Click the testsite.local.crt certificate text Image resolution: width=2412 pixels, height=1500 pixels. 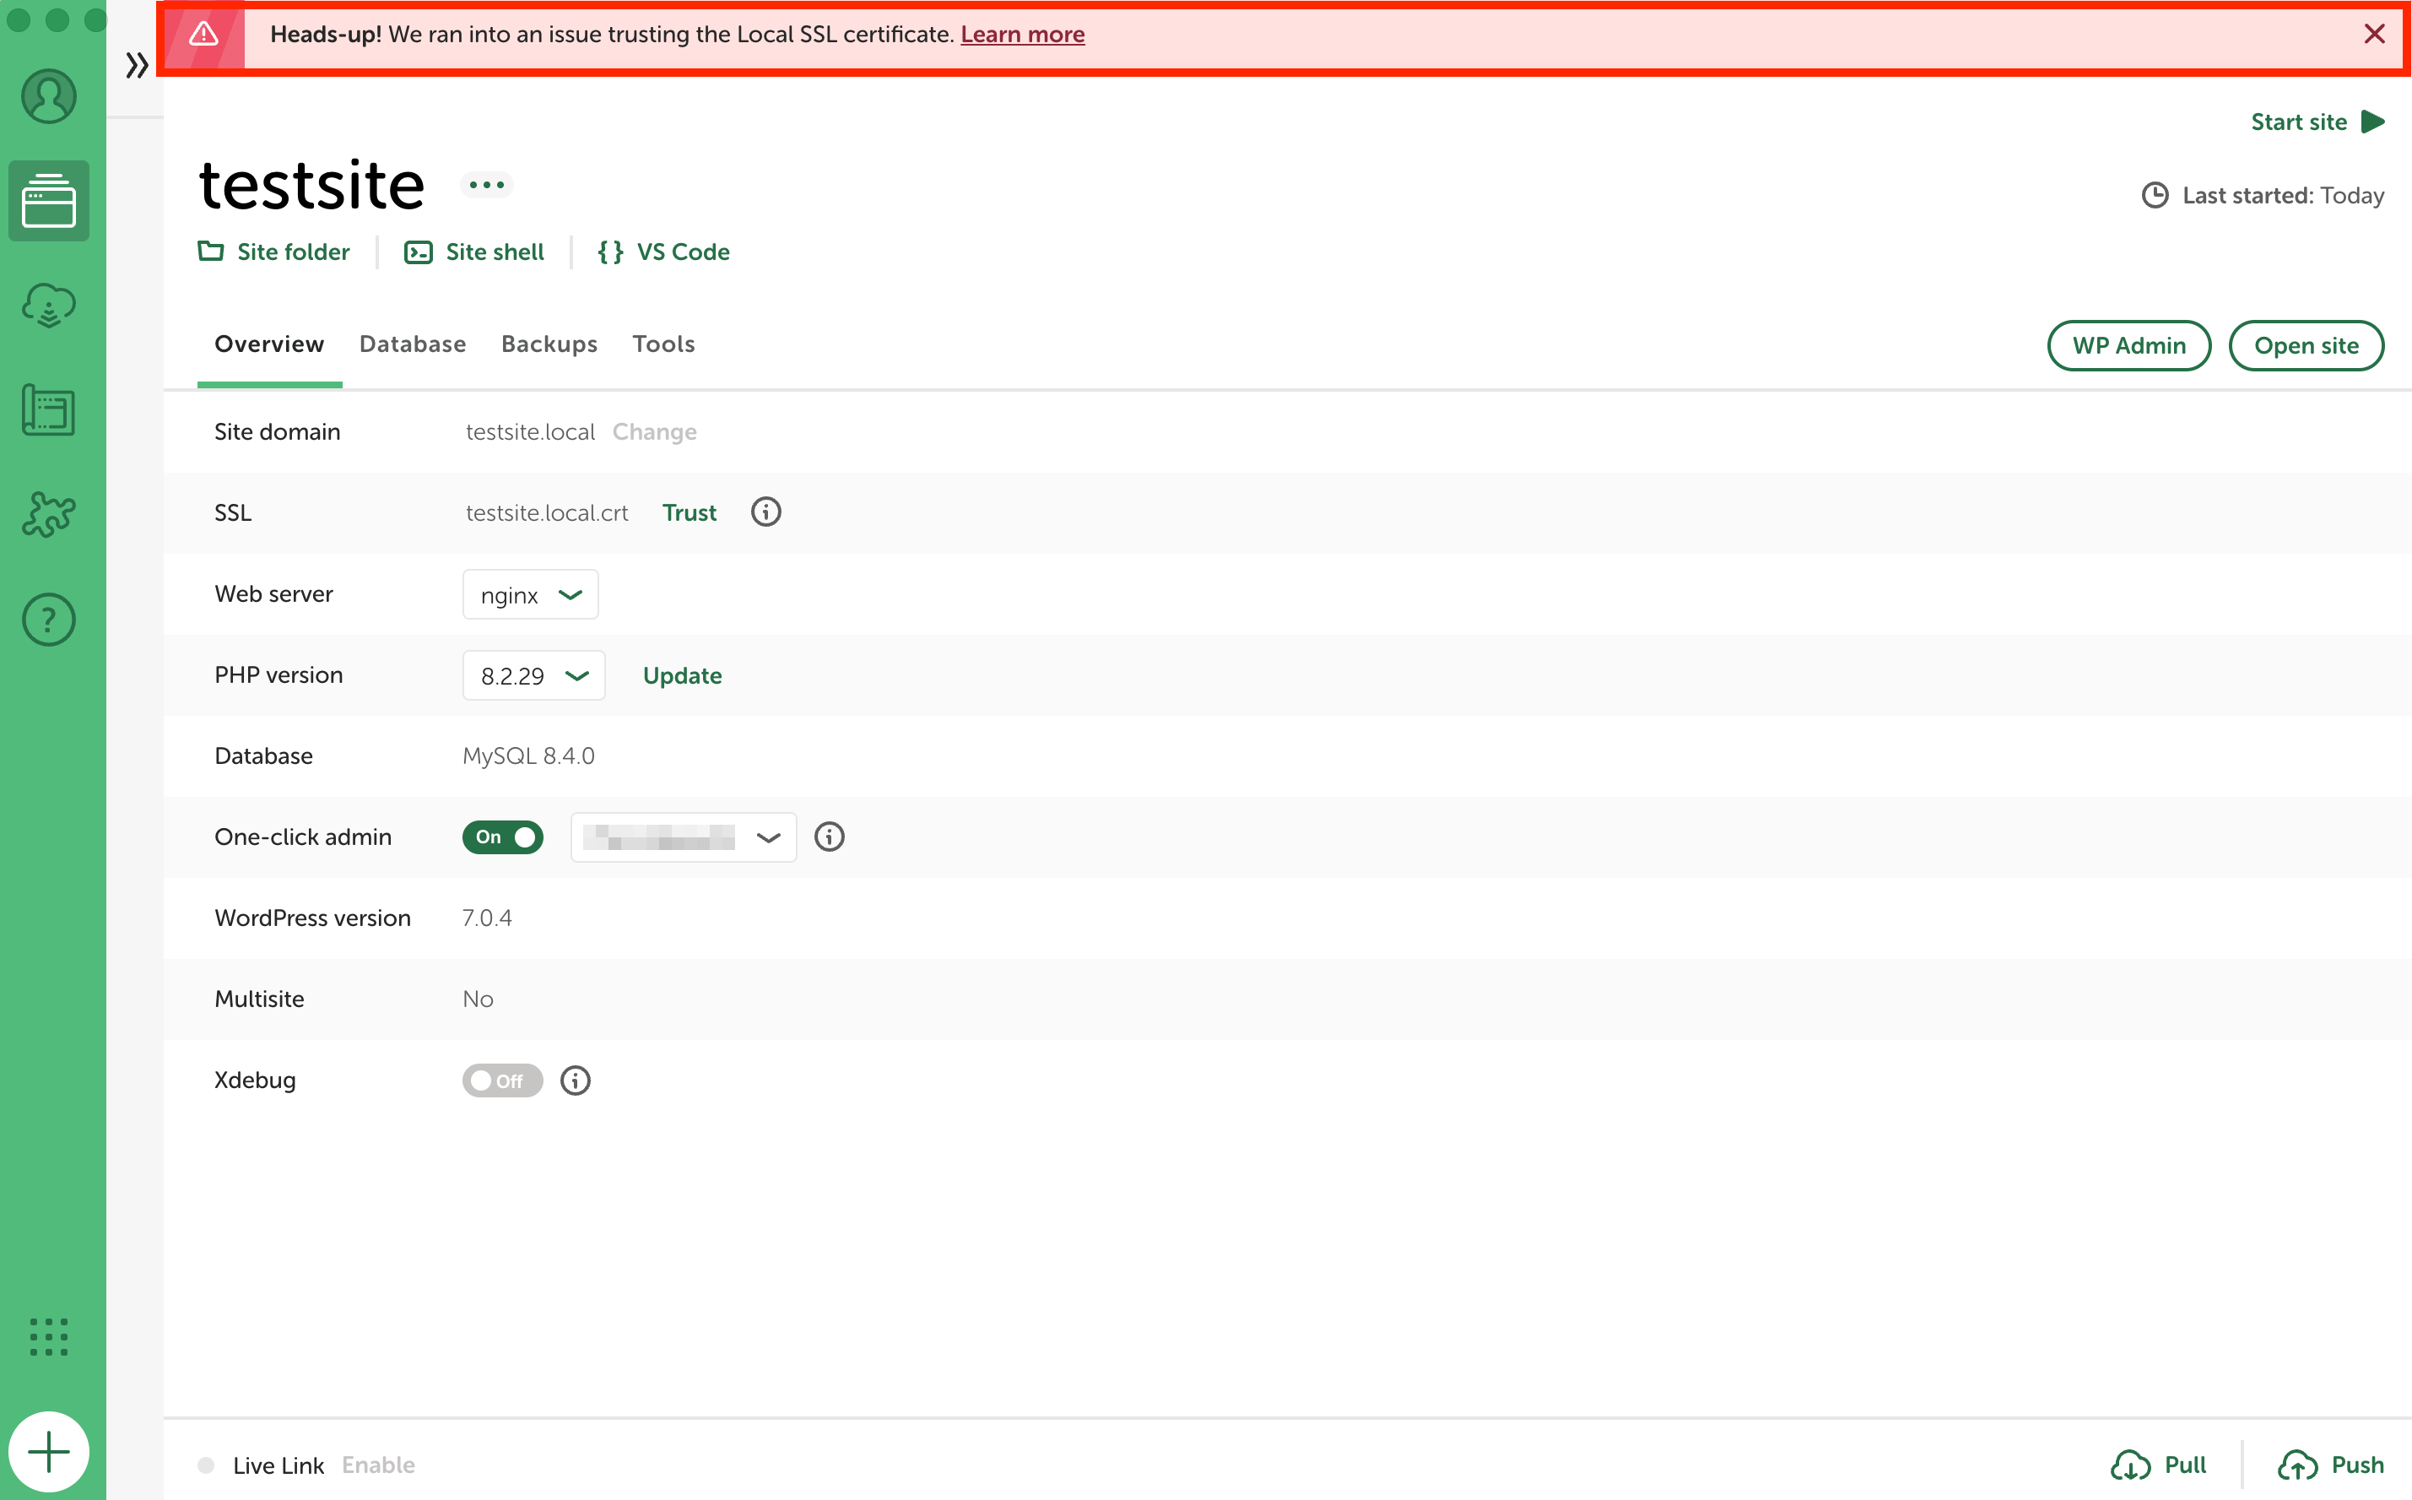[548, 513]
